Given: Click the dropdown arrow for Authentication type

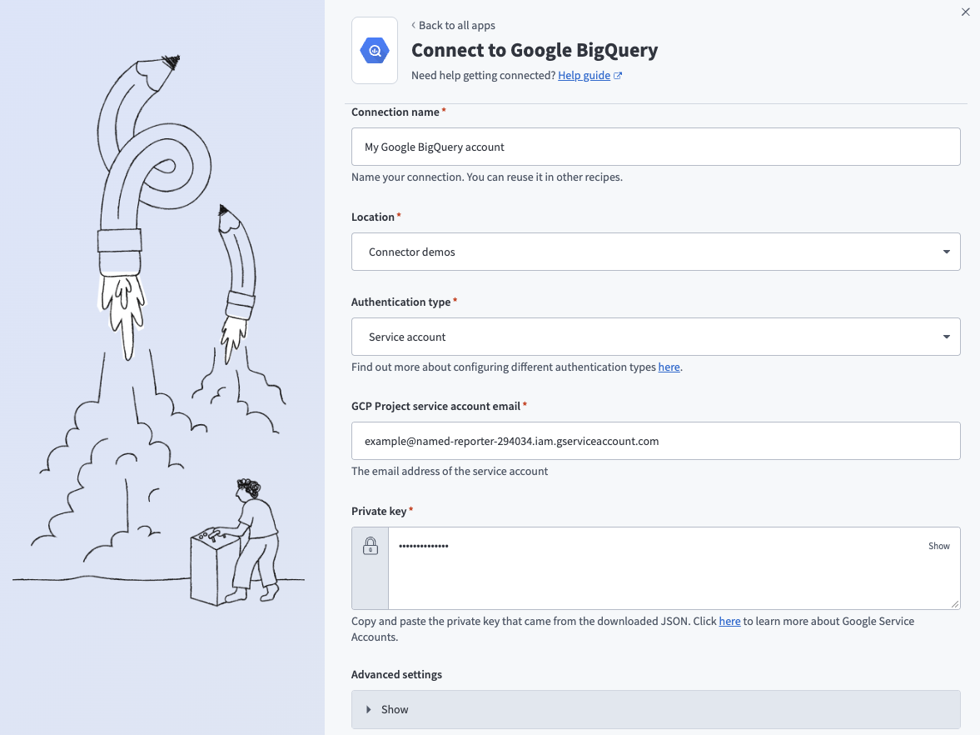Looking at the screenshot, I should click(946, 336).
